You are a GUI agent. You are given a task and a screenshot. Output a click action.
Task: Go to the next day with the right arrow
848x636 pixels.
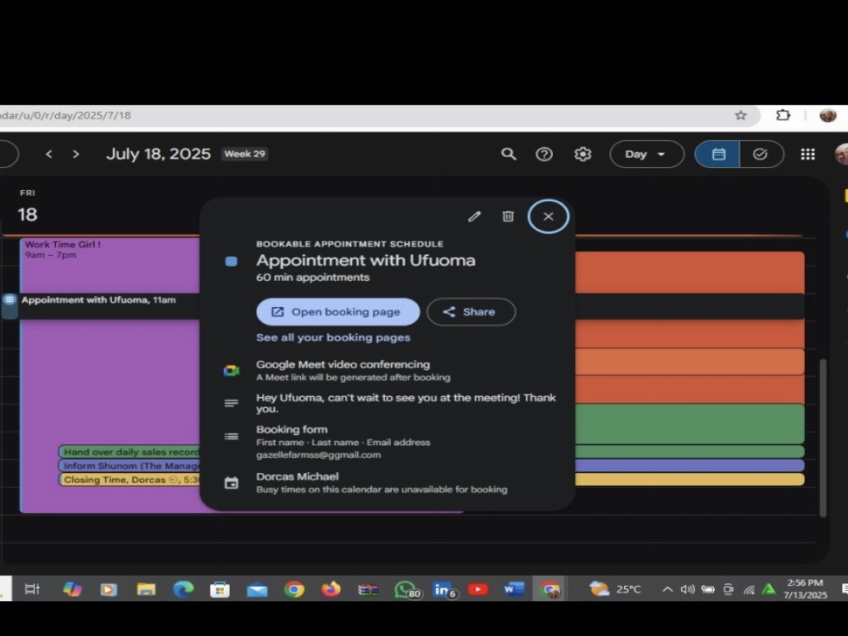[x=75, y=154]
